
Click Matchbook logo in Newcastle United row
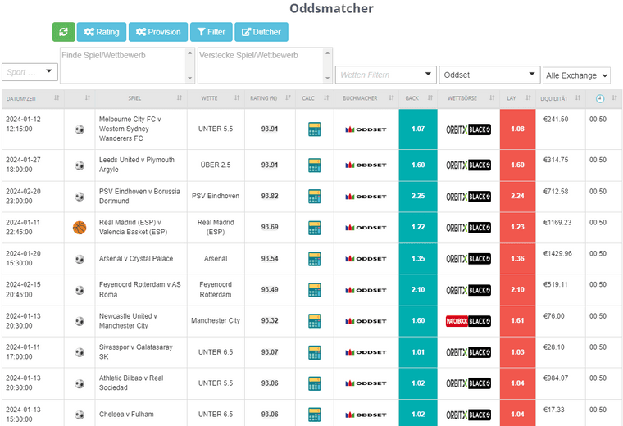coord(468,321)
